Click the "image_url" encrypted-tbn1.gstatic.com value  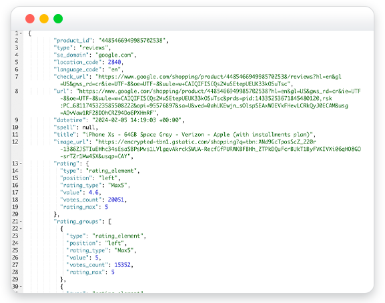tap(210, 149)
